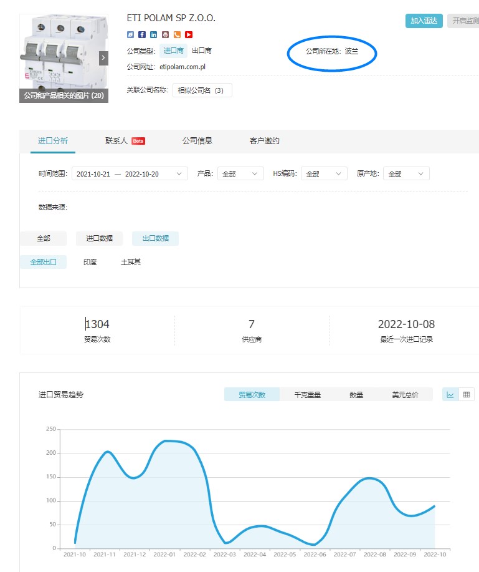Open the 相似公司名 (3) button
The width and height of the screenshot is (479, 572).
(x=202, y=90)
